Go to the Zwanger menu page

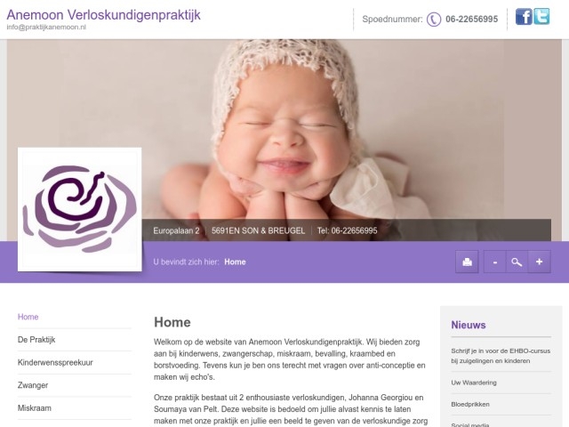coord(33,385)
